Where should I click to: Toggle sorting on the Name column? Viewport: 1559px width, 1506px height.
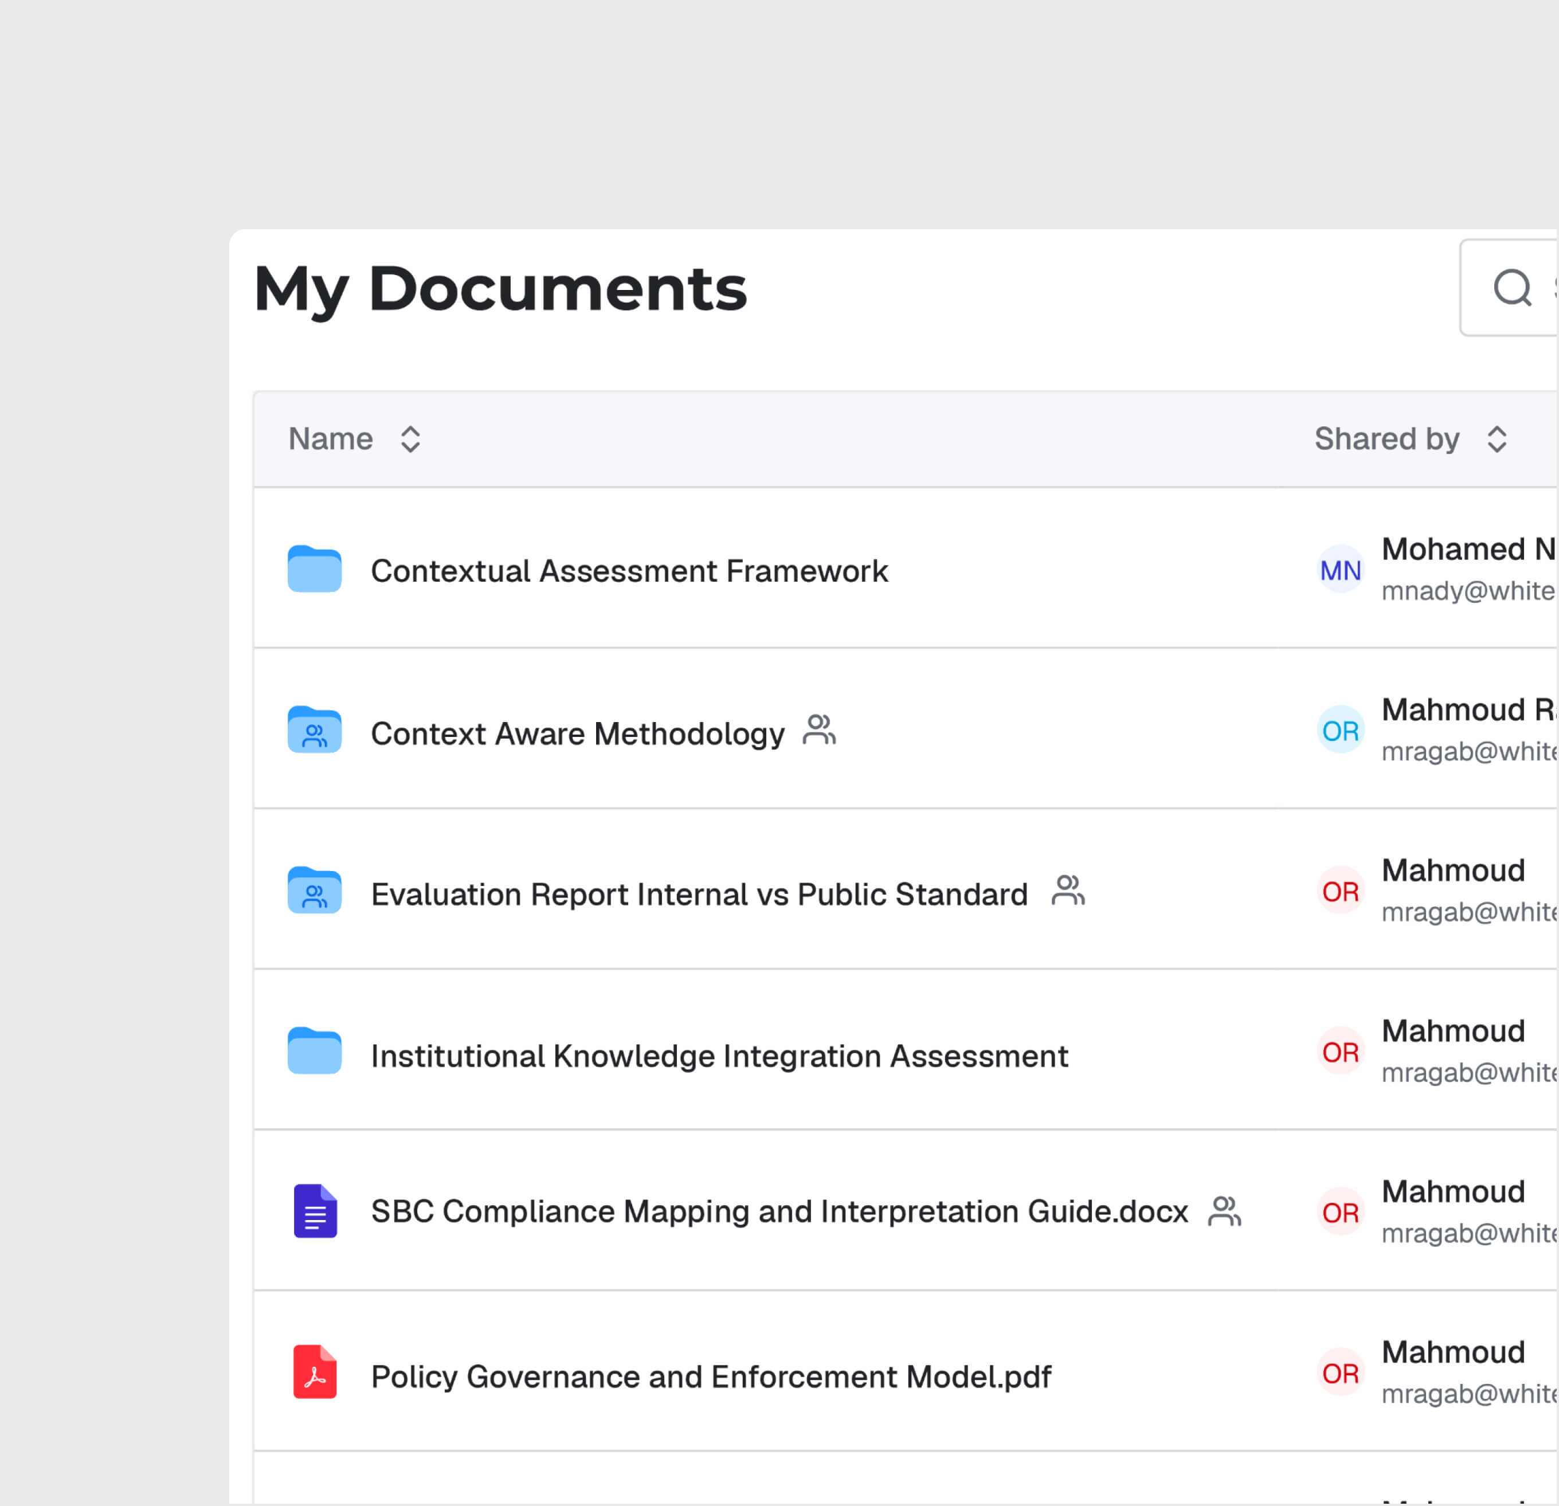coord(410,439)
